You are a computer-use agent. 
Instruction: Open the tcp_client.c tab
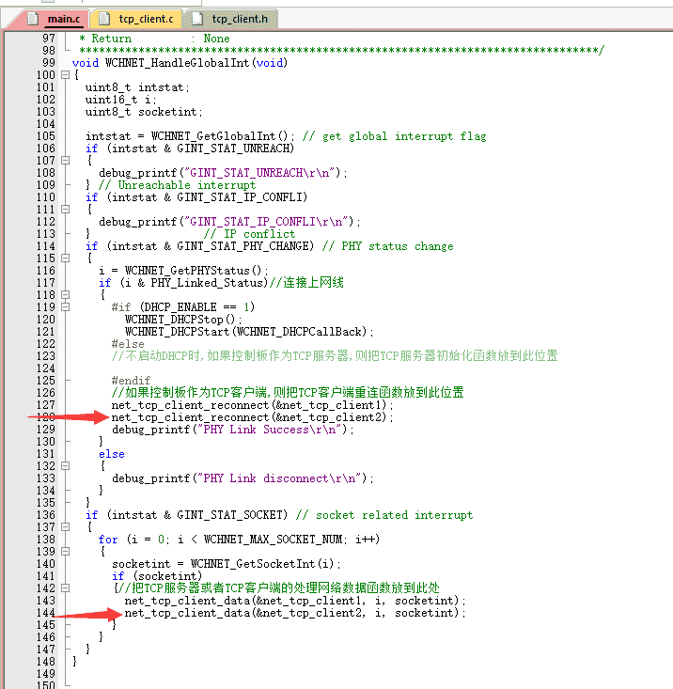pyautogui.click(x=145, y=19)
